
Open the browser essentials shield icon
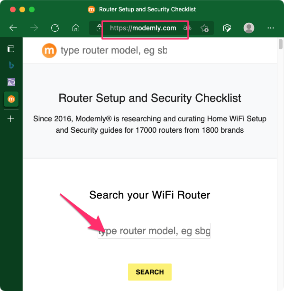[x=227, y=28]
